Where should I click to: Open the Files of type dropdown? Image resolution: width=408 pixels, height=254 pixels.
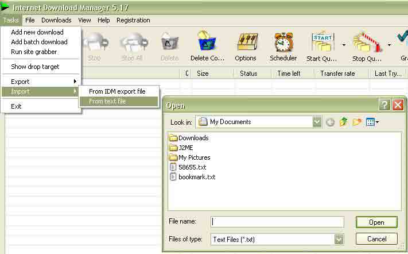pos(339,239)
